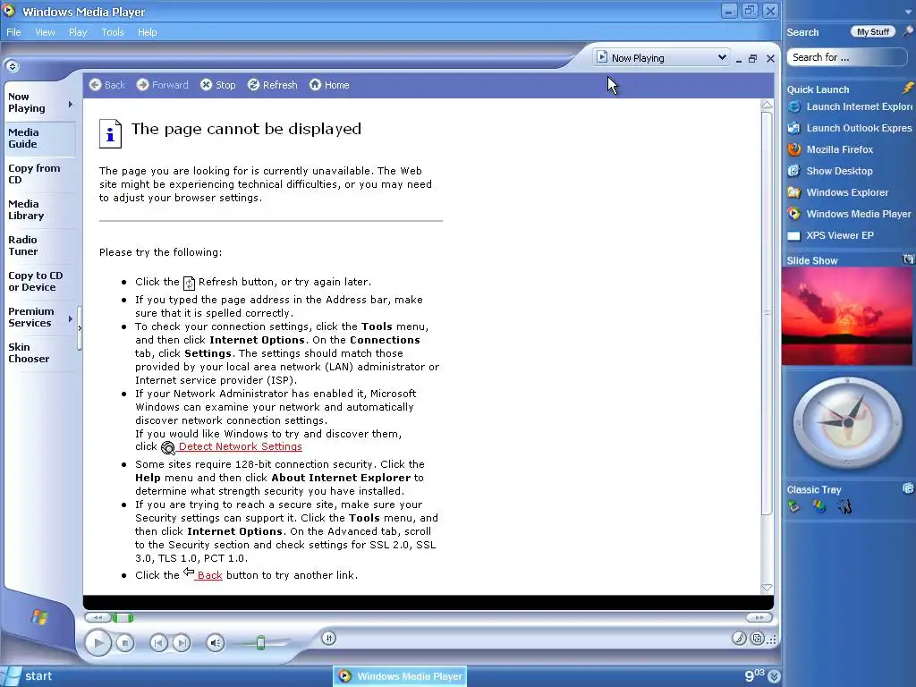The height and width of the screenshot is (687, 916).
Task: Skip to the previous track
Action: 158,643
